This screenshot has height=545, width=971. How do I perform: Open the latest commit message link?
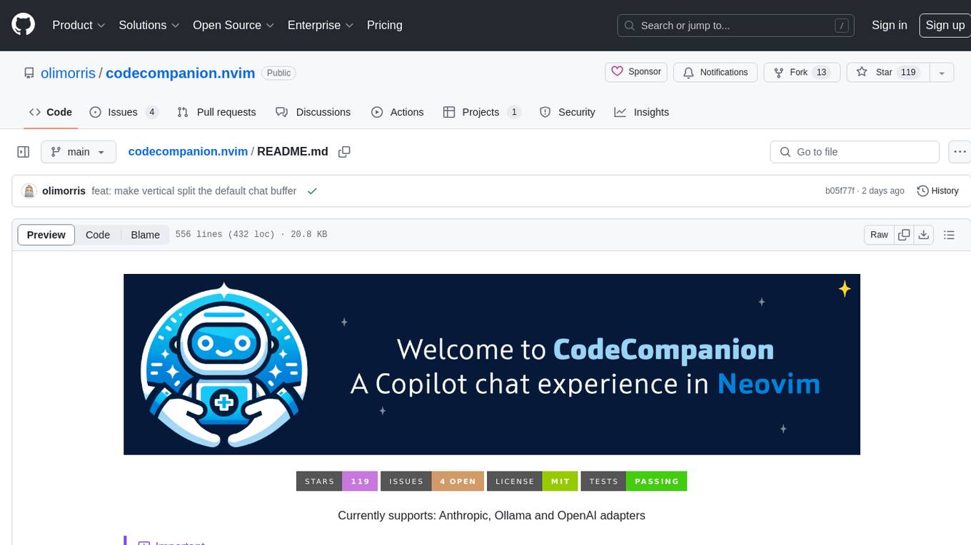[194, 191]
